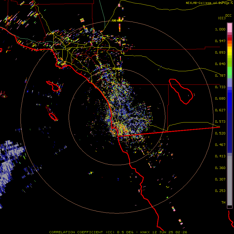Click the KNKX station identifier in caption
This screenshot has width=234, height=234.
(145, 232)
